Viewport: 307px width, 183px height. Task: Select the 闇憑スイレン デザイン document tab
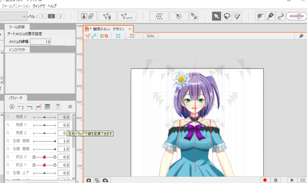coord(108,29)
